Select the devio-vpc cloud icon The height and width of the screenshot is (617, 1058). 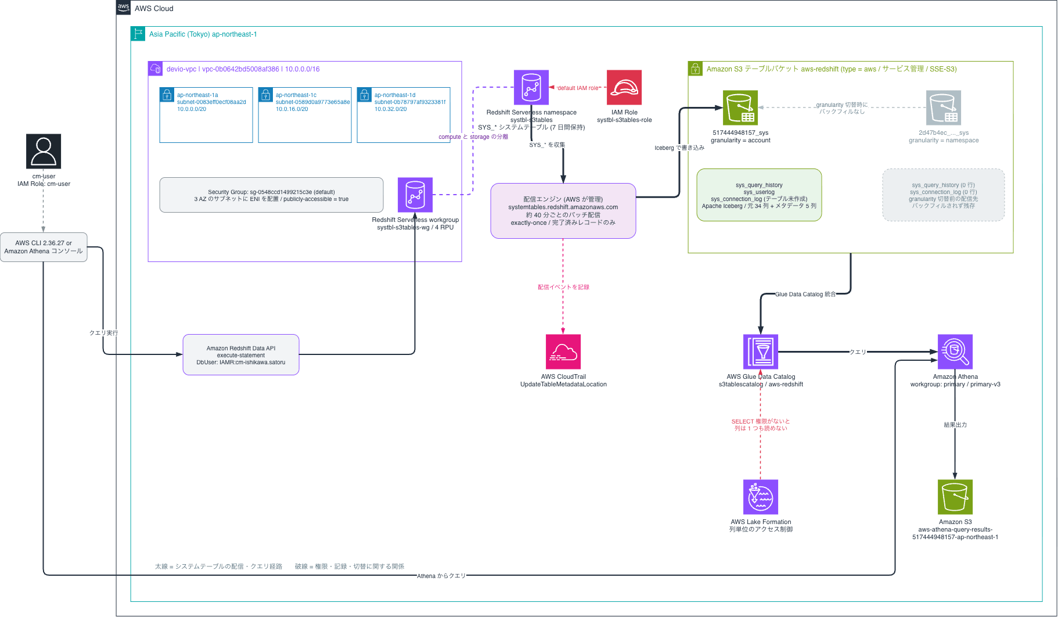point(155,69)
